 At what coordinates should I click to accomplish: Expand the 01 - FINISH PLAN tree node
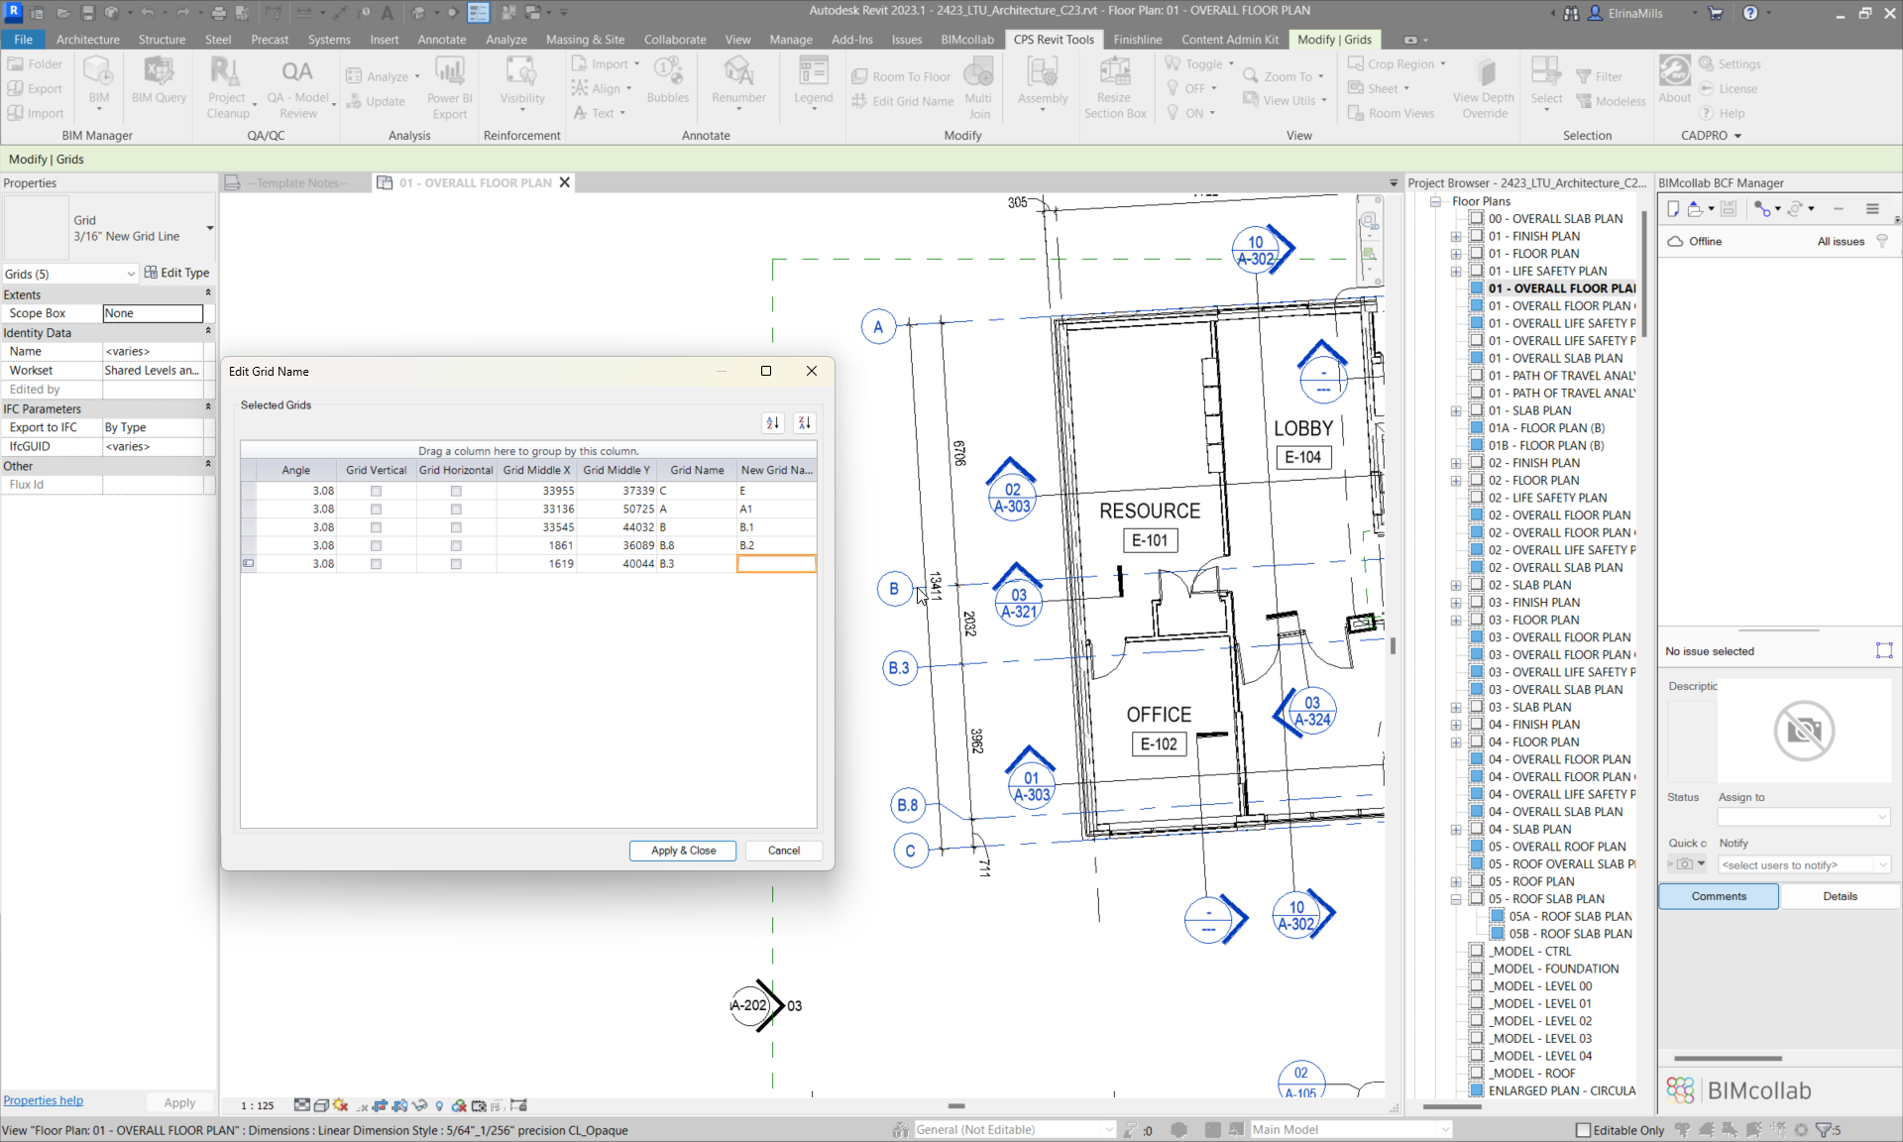(1456, 237)
